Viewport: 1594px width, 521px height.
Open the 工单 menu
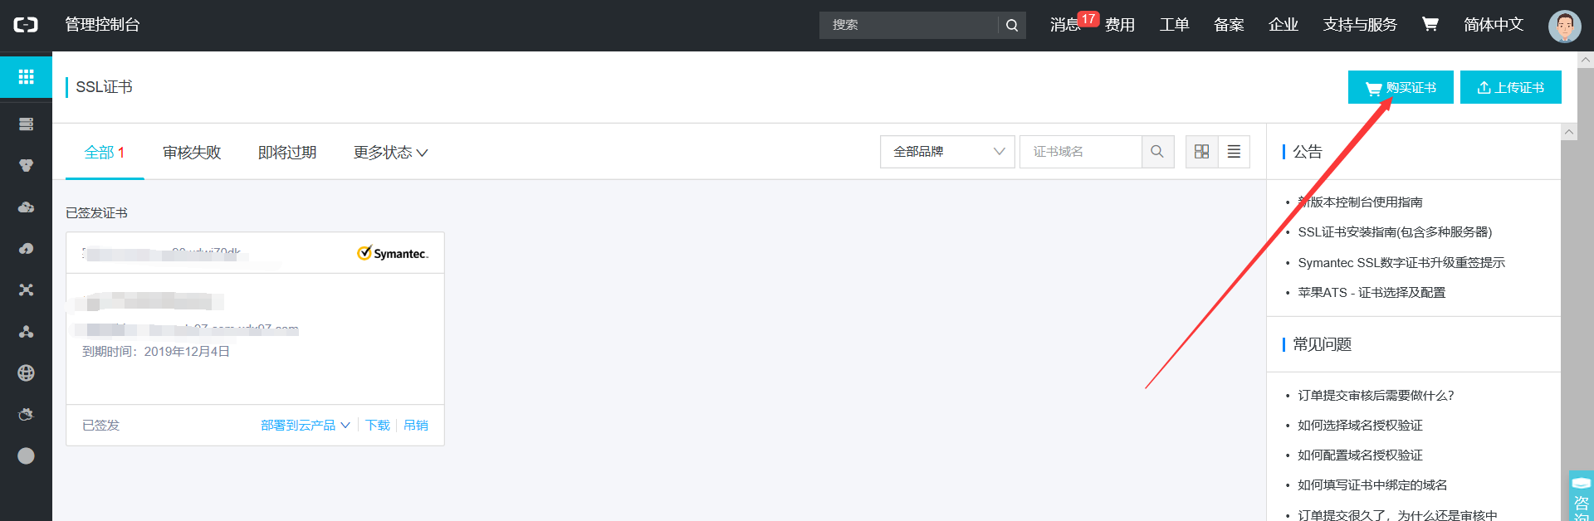[x=1174, y=25]
